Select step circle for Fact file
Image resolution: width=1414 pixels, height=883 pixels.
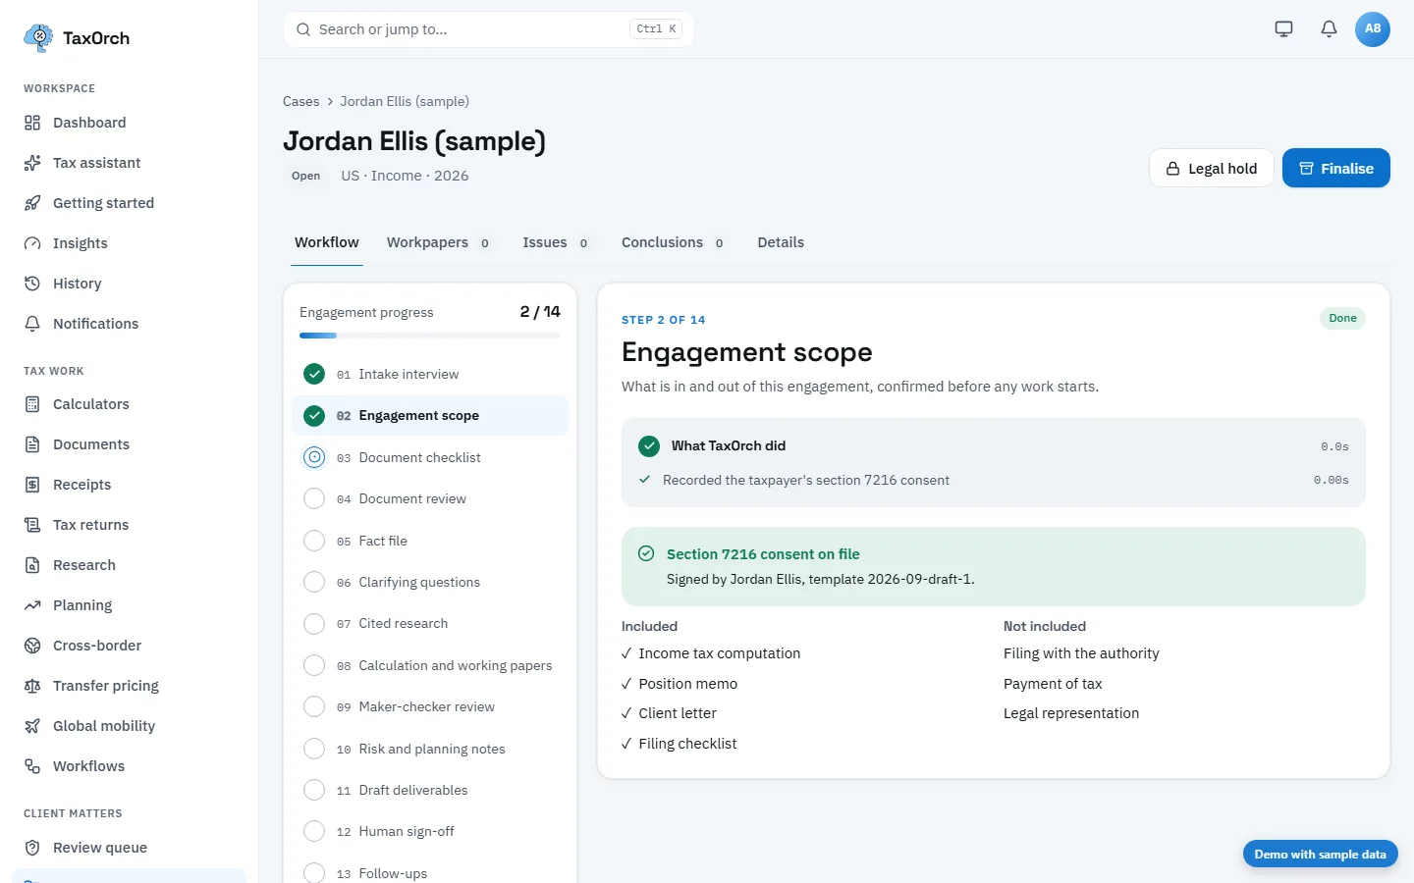[x=314, y=541]
